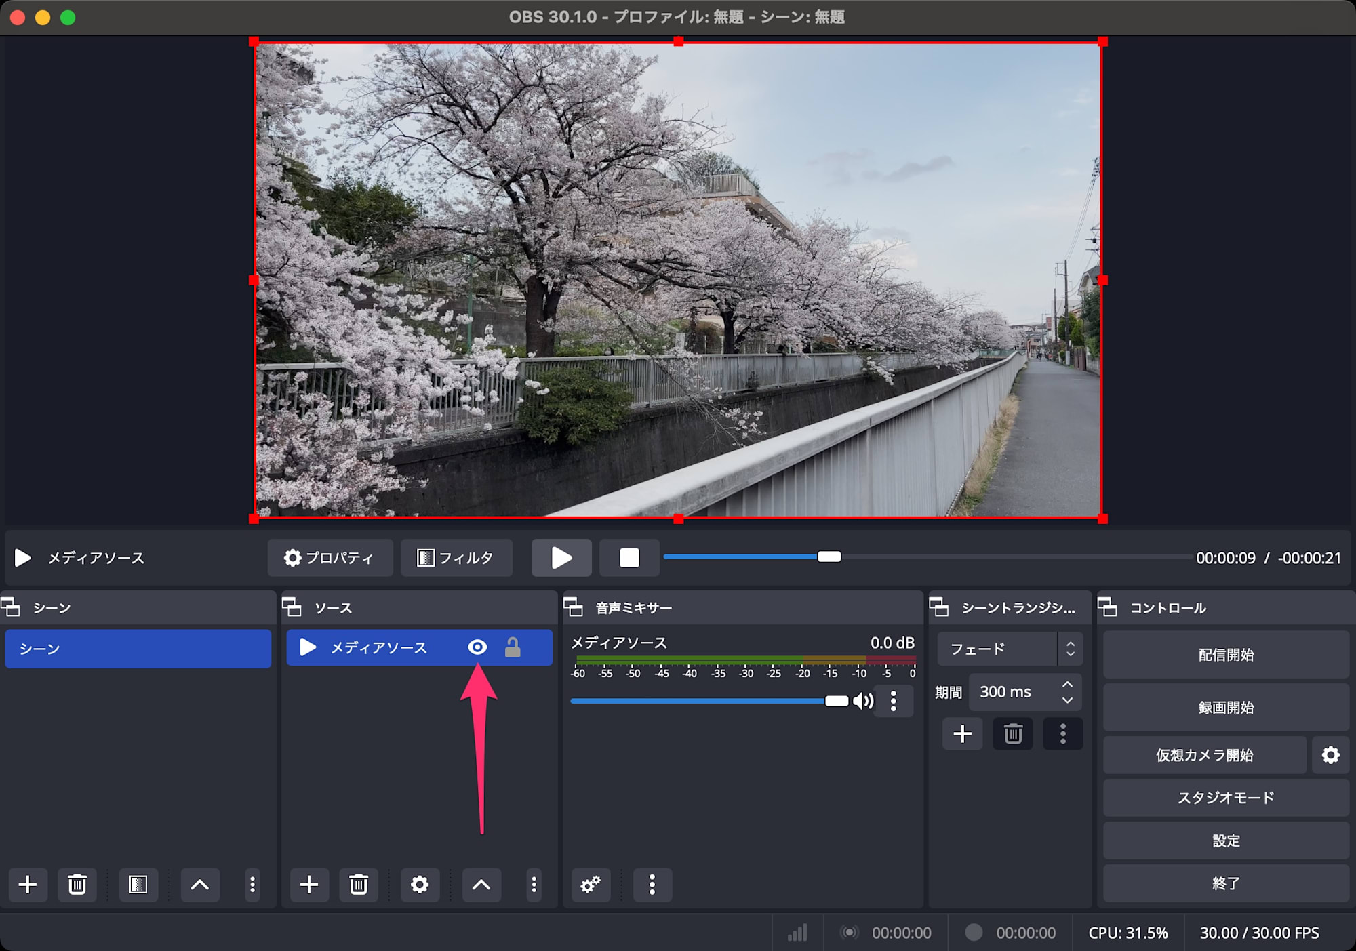Open scene filters icon
1356x951 pixels.
(x=138, y=885)
